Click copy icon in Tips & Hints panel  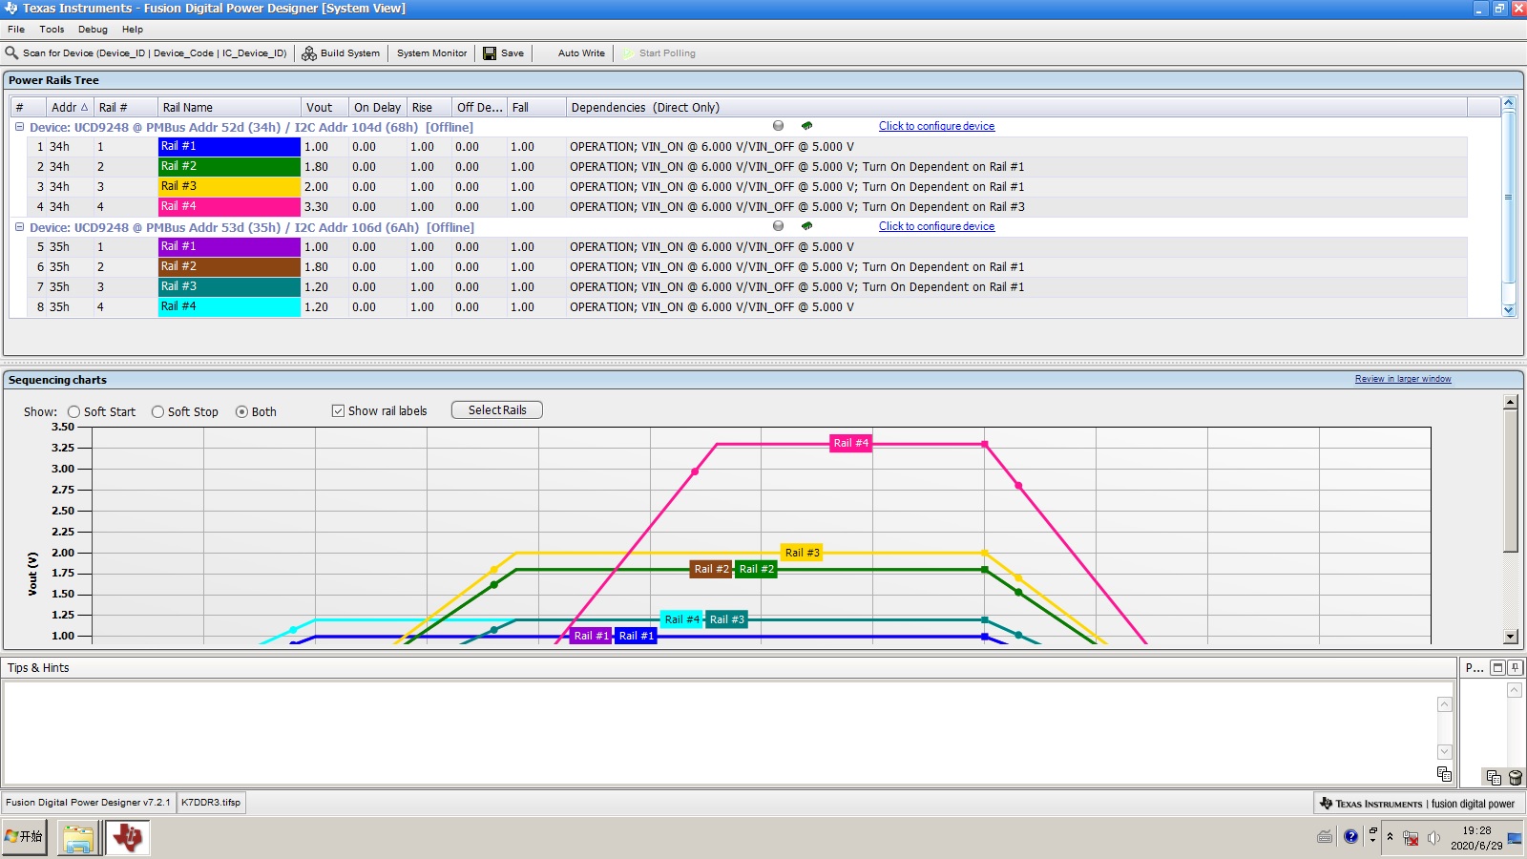pos(1444,774)
